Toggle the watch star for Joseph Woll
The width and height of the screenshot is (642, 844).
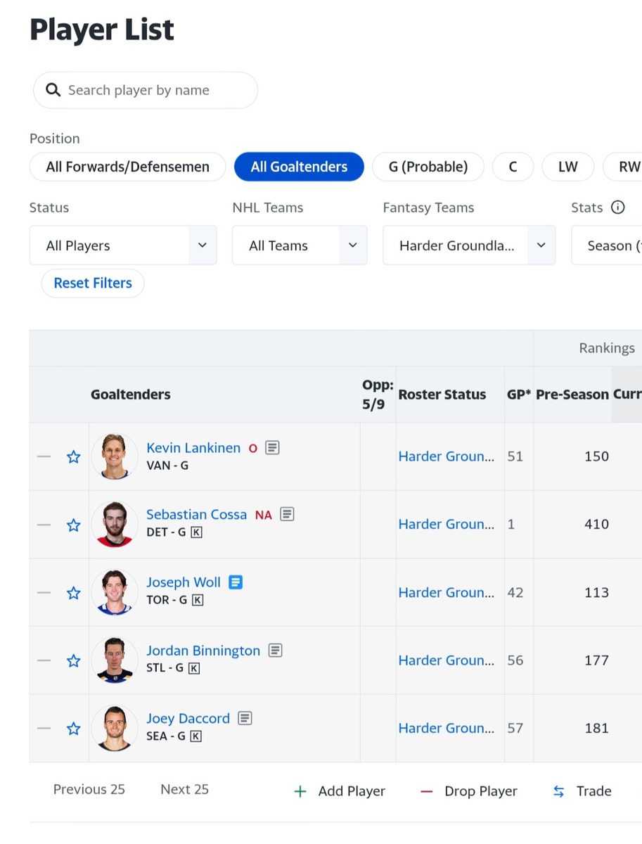(x=73, y=593)
